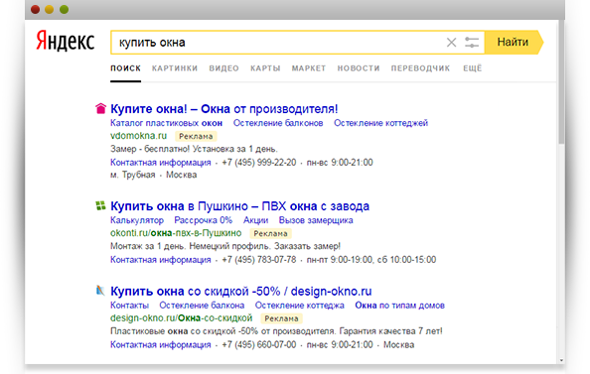Click the vertical scrollbar thumb
The width and height of the screenshot is (590, 374).
click(561, 82)
